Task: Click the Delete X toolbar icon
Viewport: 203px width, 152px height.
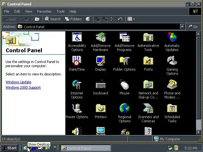Action: coord(113,19)
